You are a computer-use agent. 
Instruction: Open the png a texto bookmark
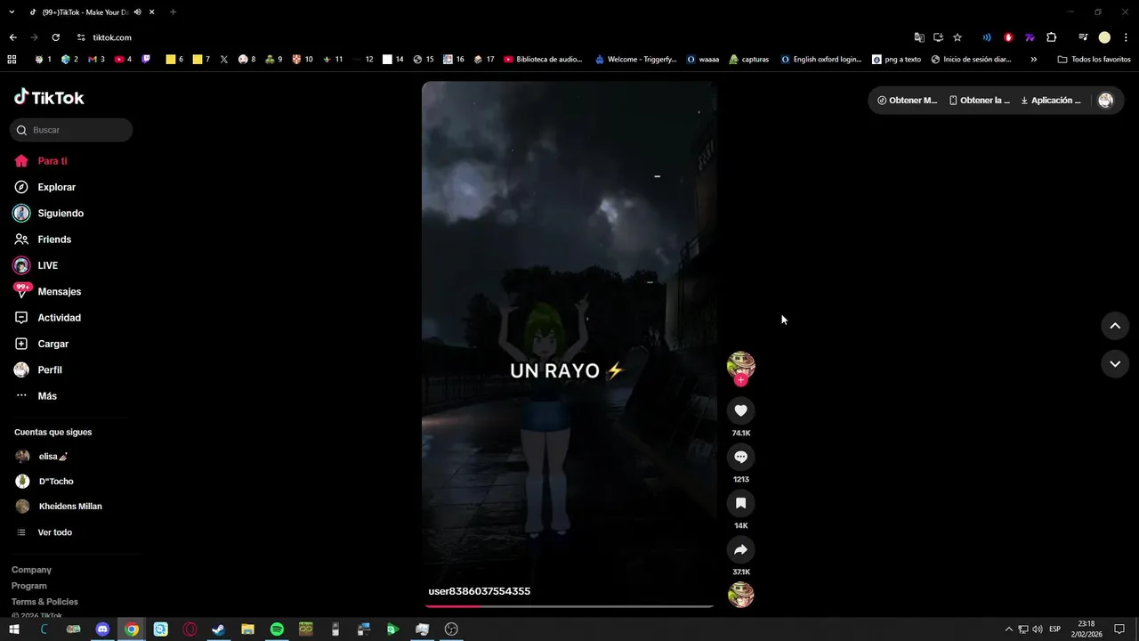click(896, 60)
